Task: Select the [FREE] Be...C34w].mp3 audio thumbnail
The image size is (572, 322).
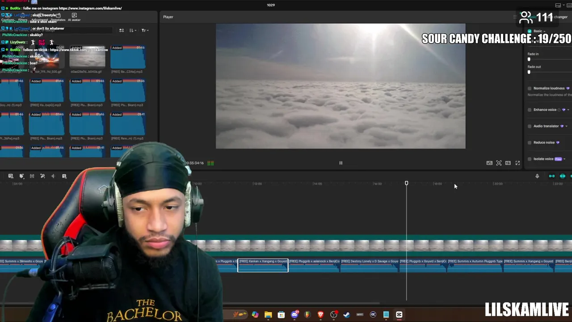Action: [x=127, y=56]
